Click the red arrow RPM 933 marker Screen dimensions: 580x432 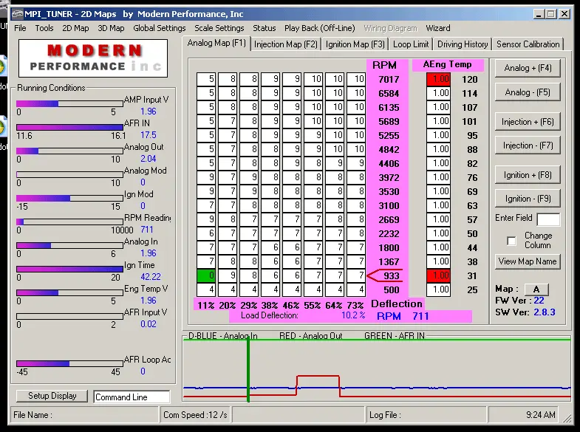(x=384, y=276)
